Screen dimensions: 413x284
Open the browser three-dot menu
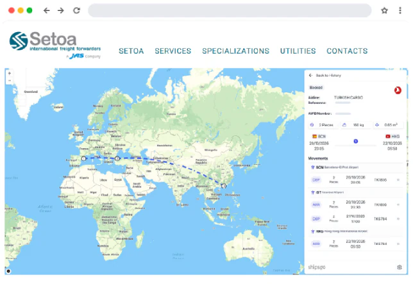coord(400,10)
